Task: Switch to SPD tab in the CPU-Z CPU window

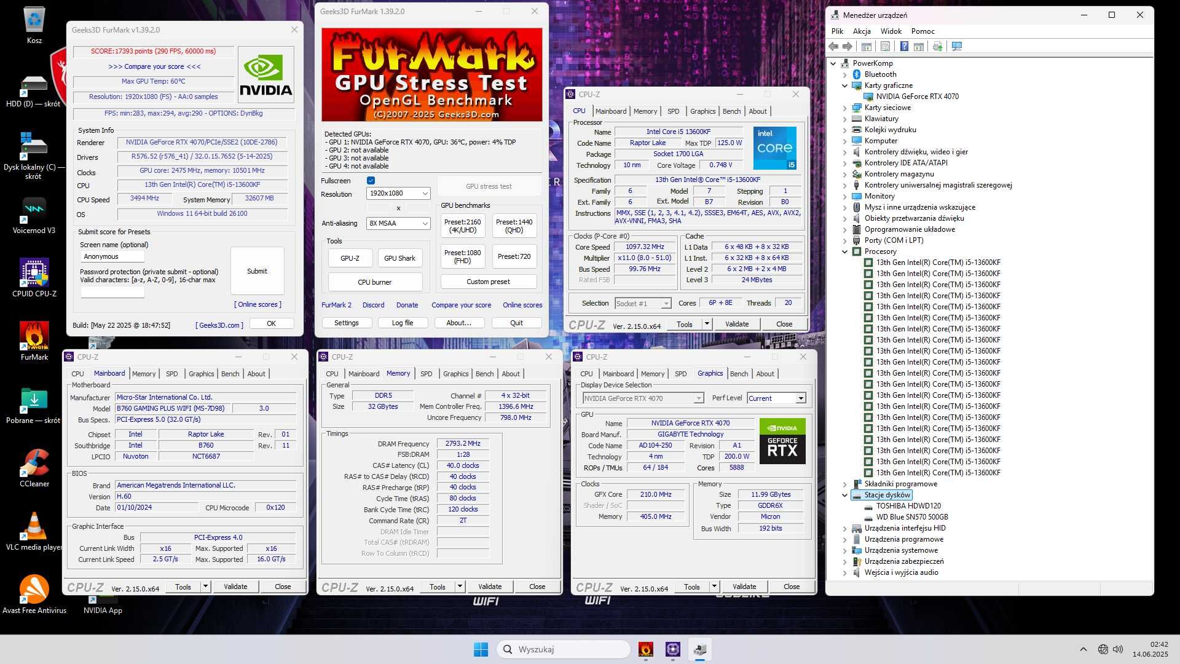Action: pyautogui.click(x=673, y=111)
